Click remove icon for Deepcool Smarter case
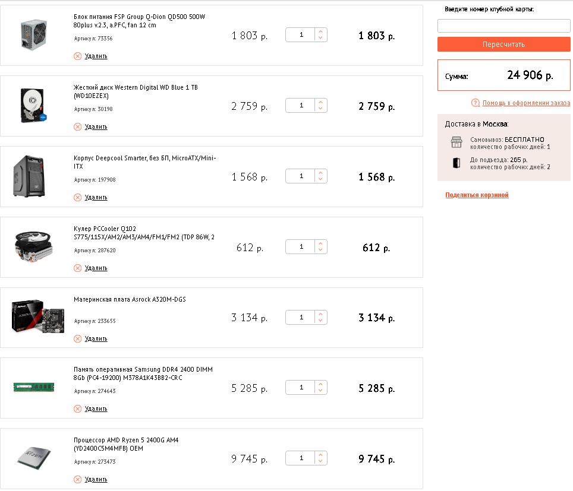This screenshot has width=573, height=491. (77, 197)
